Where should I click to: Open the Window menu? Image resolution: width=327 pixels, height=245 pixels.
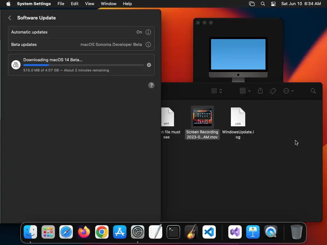coord(109,4)
